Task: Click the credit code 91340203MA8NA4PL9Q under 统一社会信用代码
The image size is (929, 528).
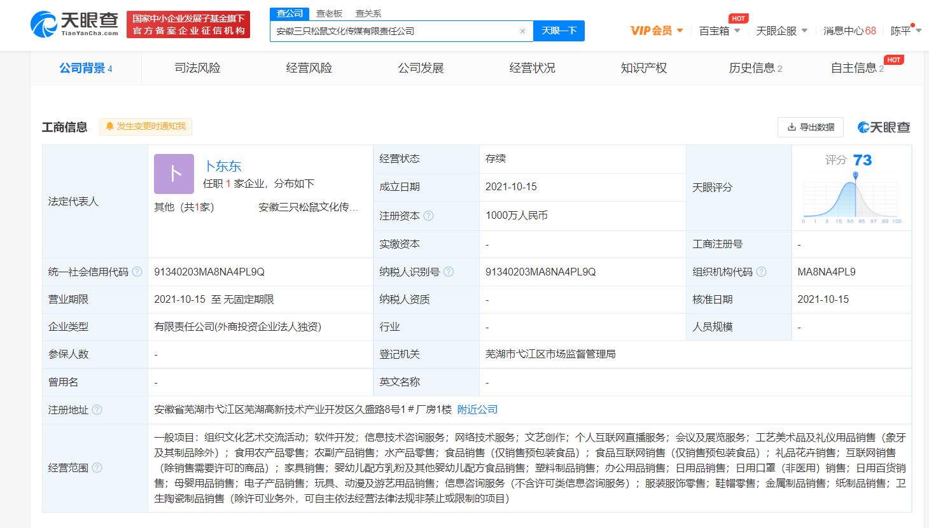Action: tap(209, 272)
